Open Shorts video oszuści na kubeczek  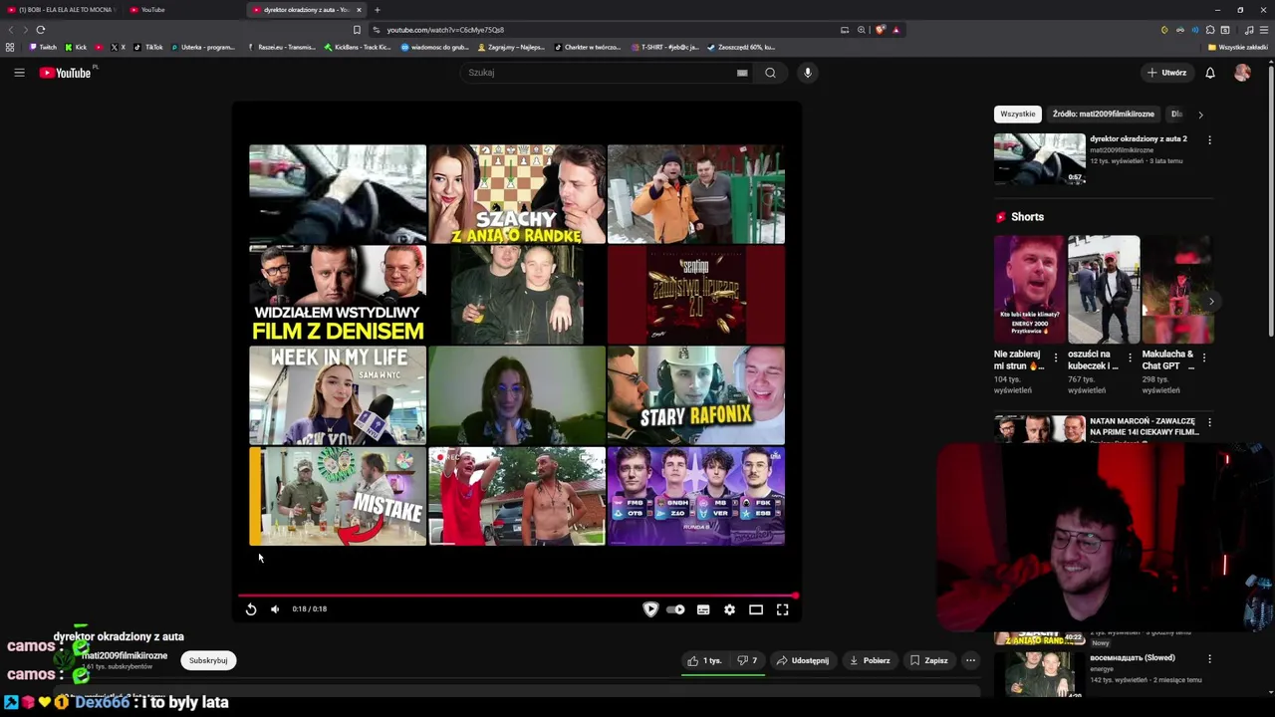coord(1104,290)
